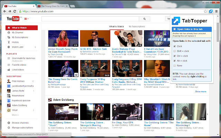Expand More subscriptions in sidebar

15,115
